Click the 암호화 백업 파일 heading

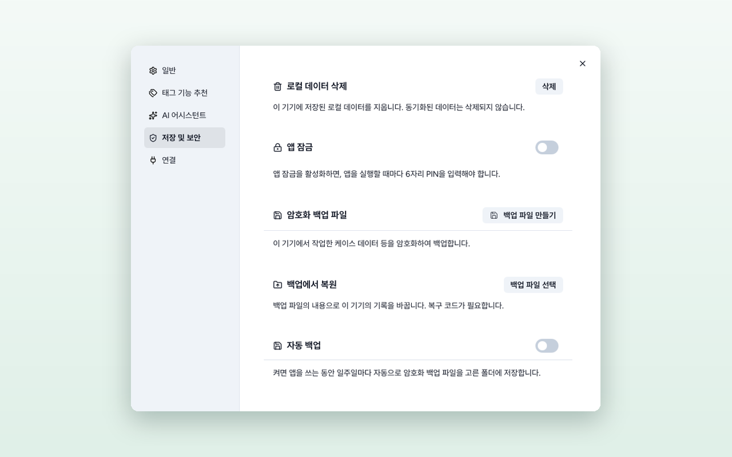click(317, 215)
